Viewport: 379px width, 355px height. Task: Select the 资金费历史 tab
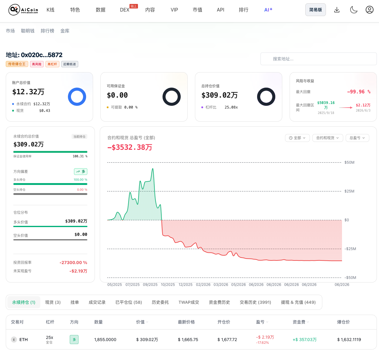pyautogui.click(x=219, y=302)
